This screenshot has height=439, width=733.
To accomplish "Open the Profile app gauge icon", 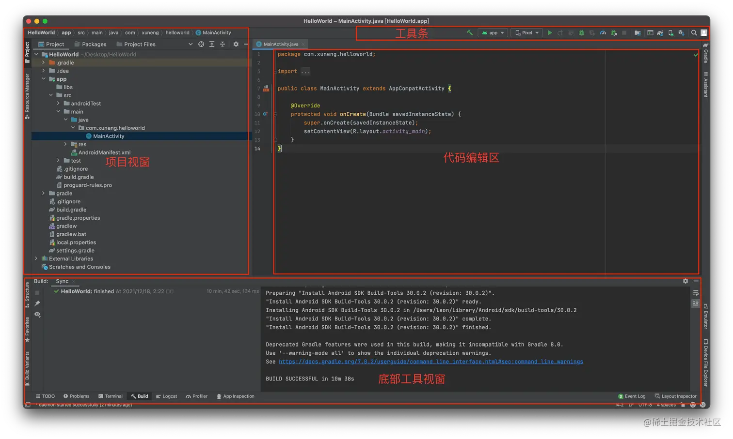I will coord(603,33).
